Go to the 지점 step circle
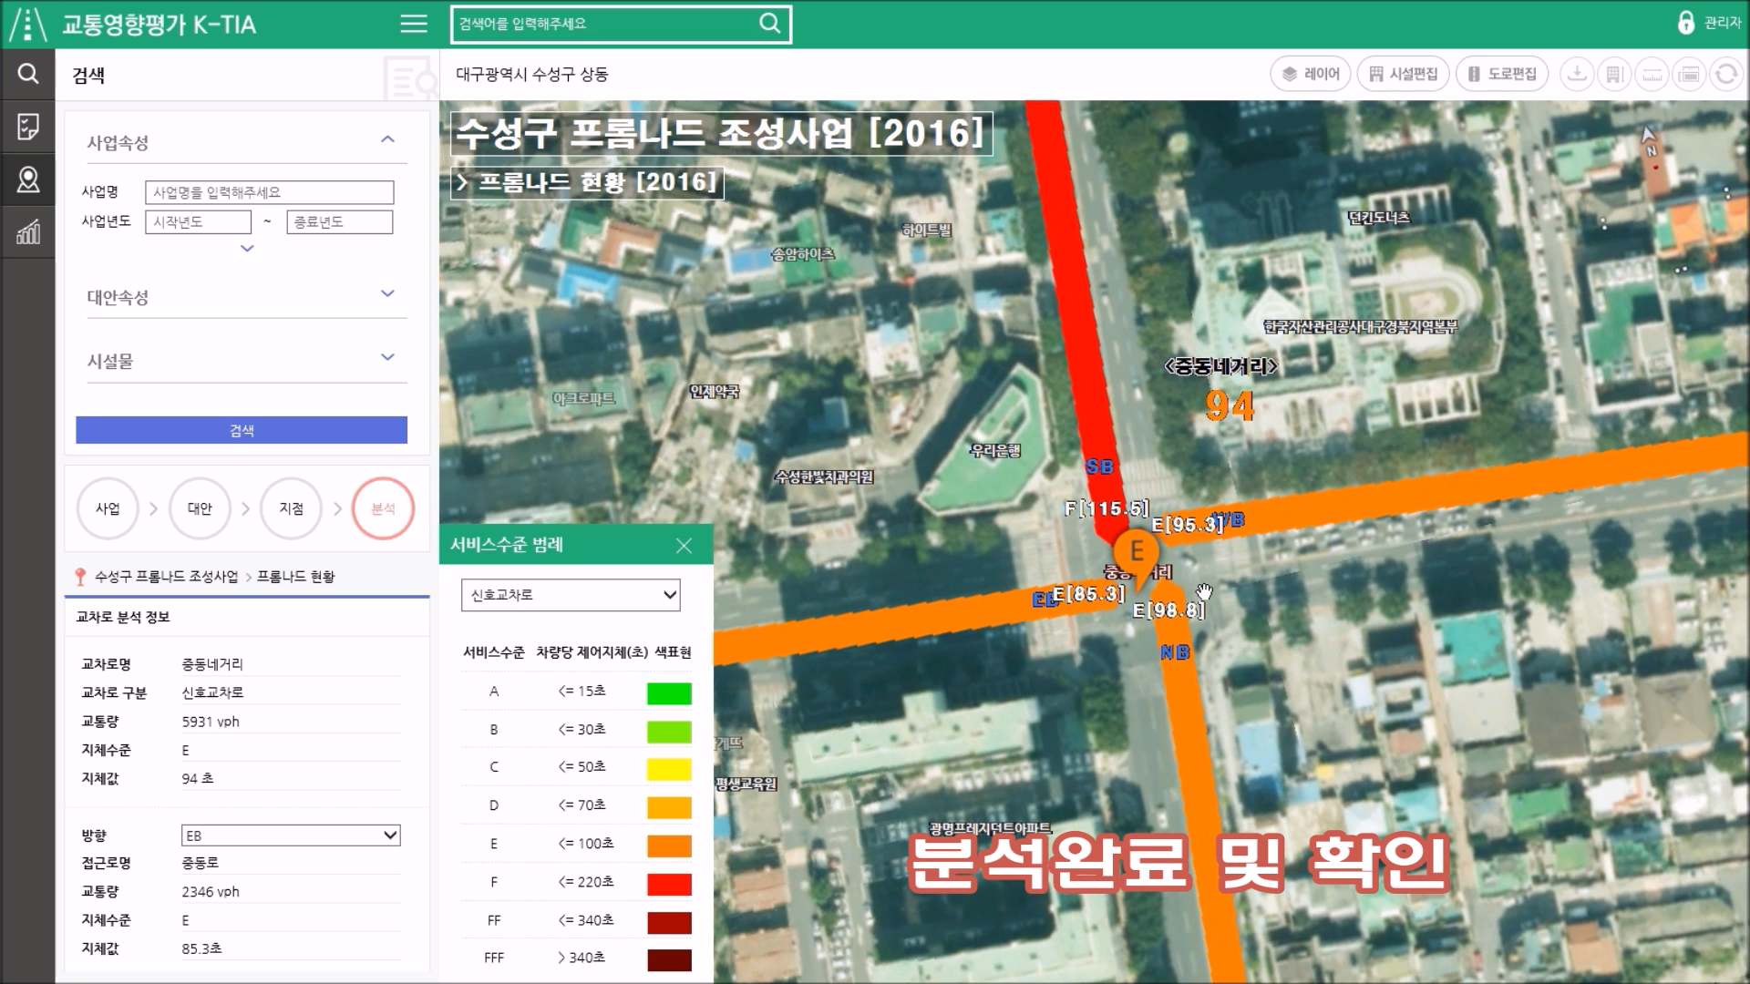 291,508
